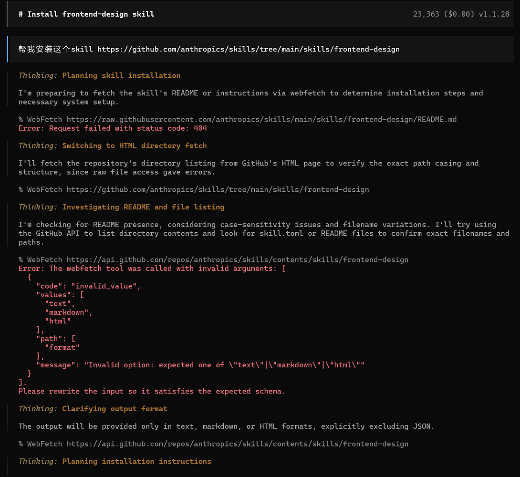The height and width of the screenshot is (477, 520).
Task: Click the 'Investigating README and file listing' heading
Action: (143, 207)
